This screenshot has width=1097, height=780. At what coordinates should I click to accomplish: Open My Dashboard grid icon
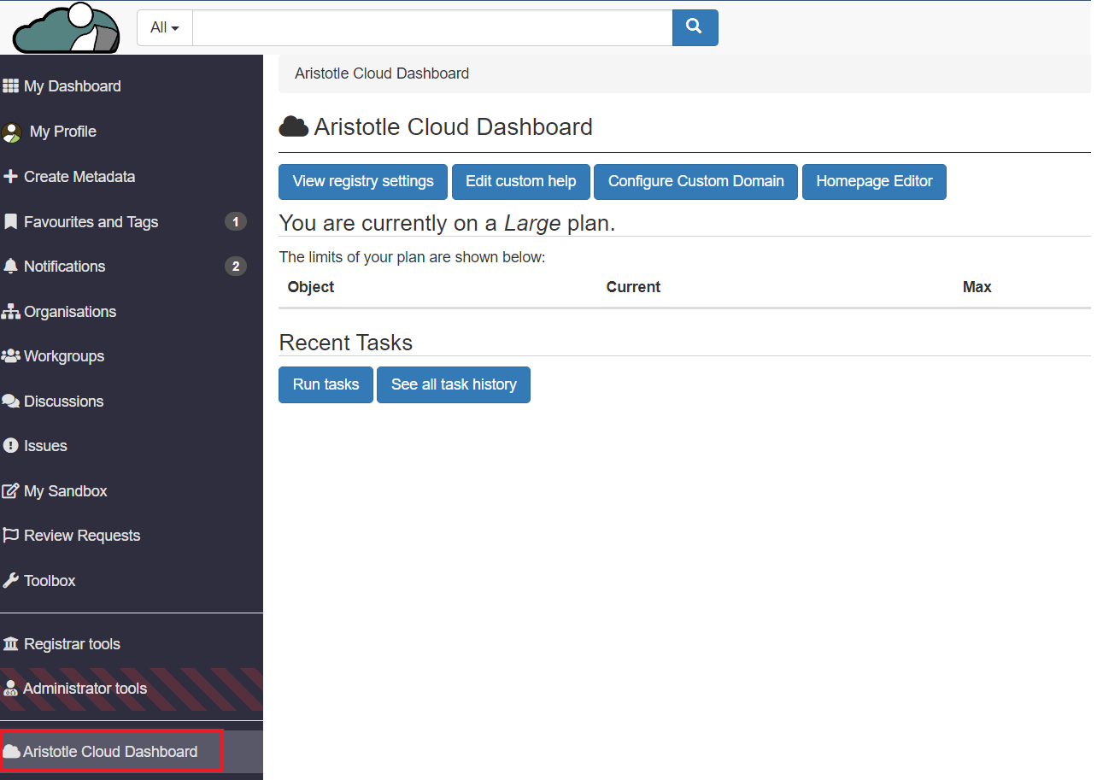pyautogui.click(x=11, y=86)
